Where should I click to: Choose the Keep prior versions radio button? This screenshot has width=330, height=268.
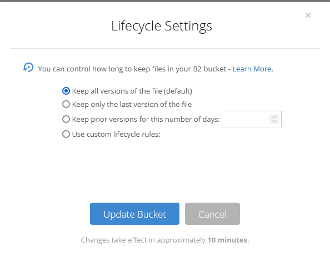coord(66,119)
